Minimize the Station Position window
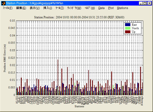 (141, 3)
